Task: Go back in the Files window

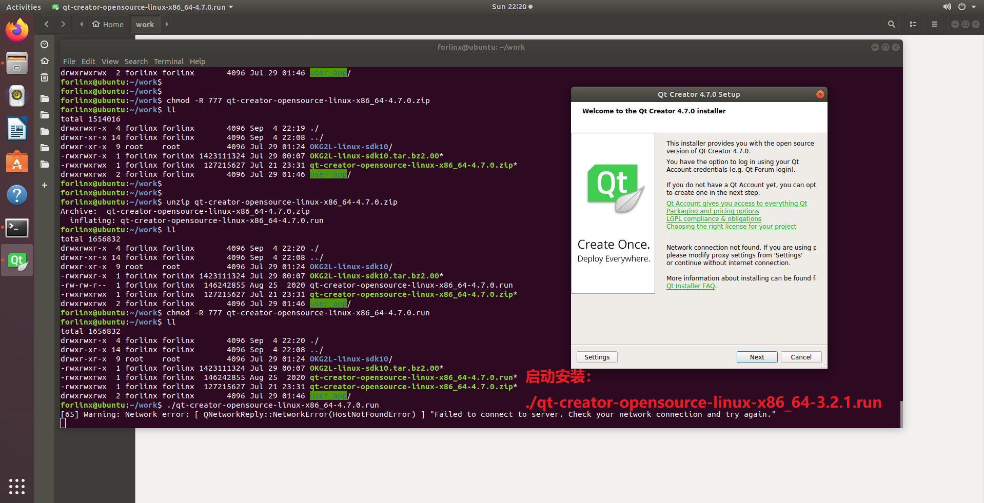Action: pos(47,24)
